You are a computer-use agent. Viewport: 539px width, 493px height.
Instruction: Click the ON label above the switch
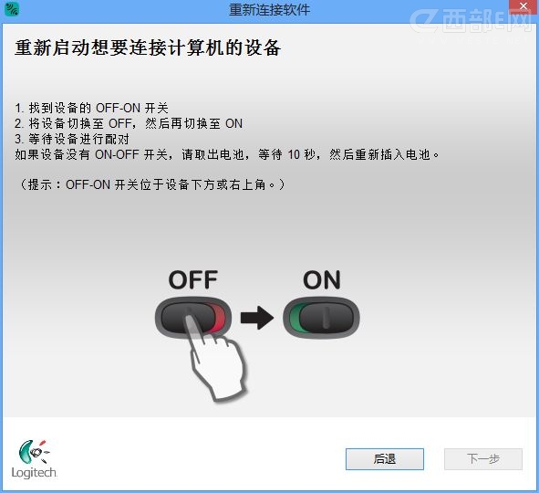pyautogui.click(x=322, y=280)
